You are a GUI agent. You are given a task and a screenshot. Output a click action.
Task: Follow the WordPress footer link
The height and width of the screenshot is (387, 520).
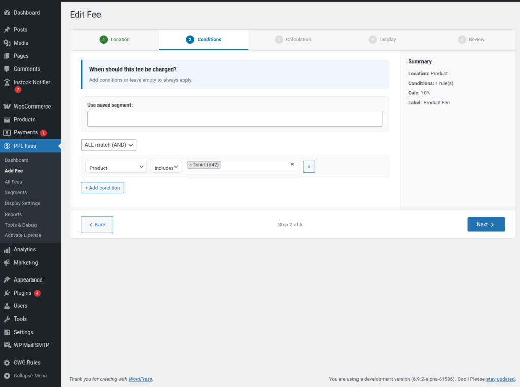tap(140, 379)
